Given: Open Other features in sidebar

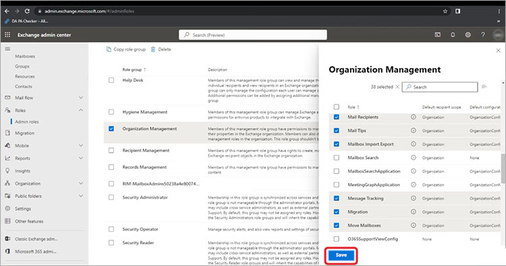Looking at the screenshot, I should (29, 222).
